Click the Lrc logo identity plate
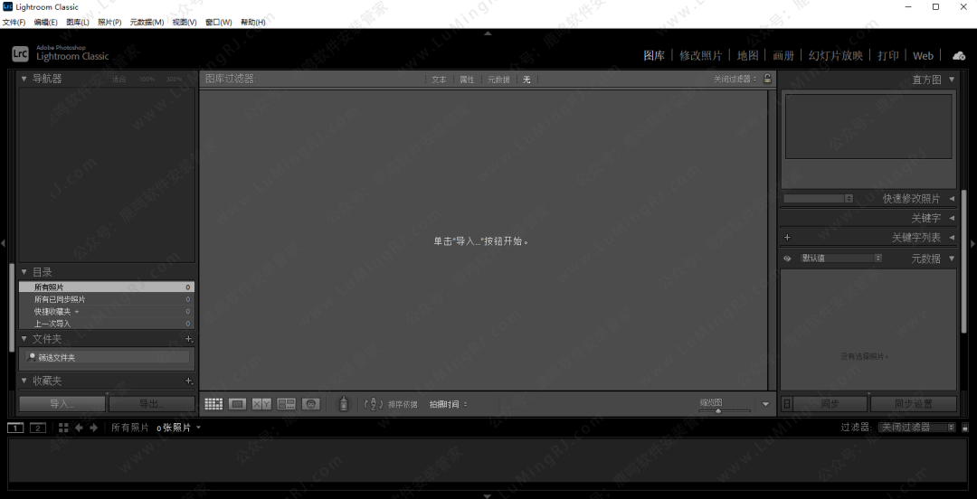 tap(20, 54)
